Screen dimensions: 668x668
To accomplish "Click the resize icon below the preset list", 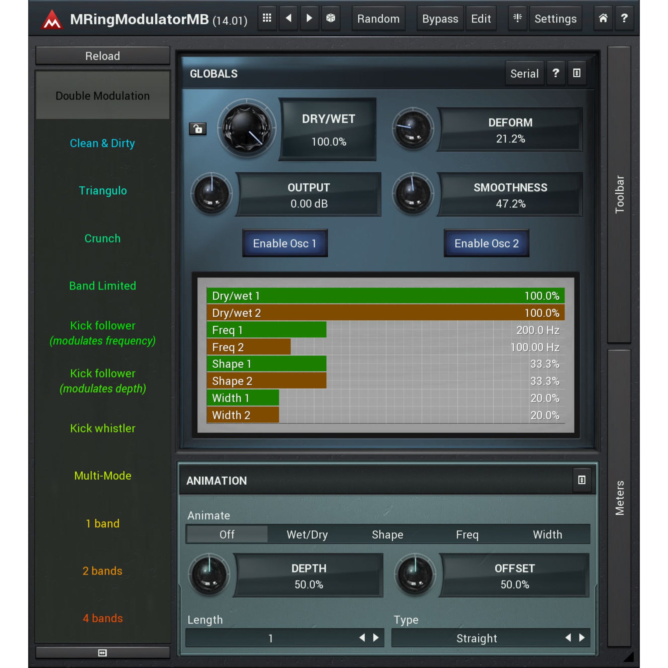I will click(102, 653).
